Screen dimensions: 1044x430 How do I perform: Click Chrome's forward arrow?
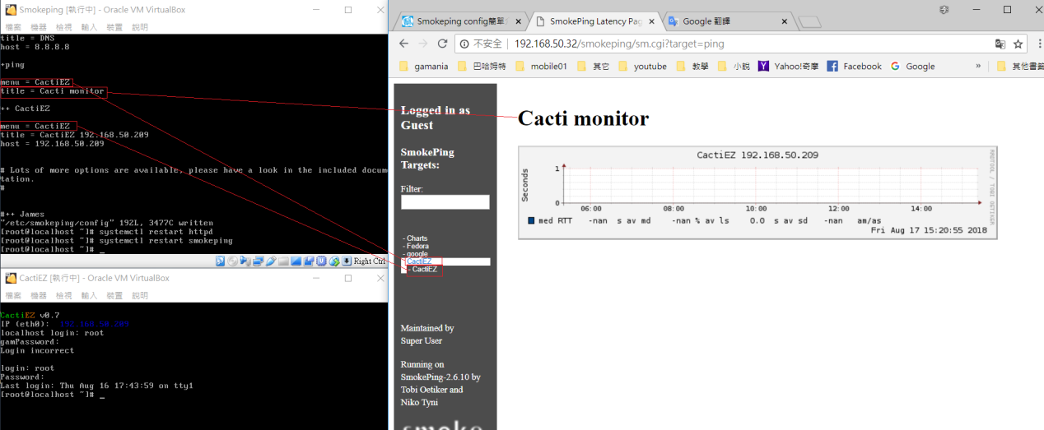pos(423,44)
